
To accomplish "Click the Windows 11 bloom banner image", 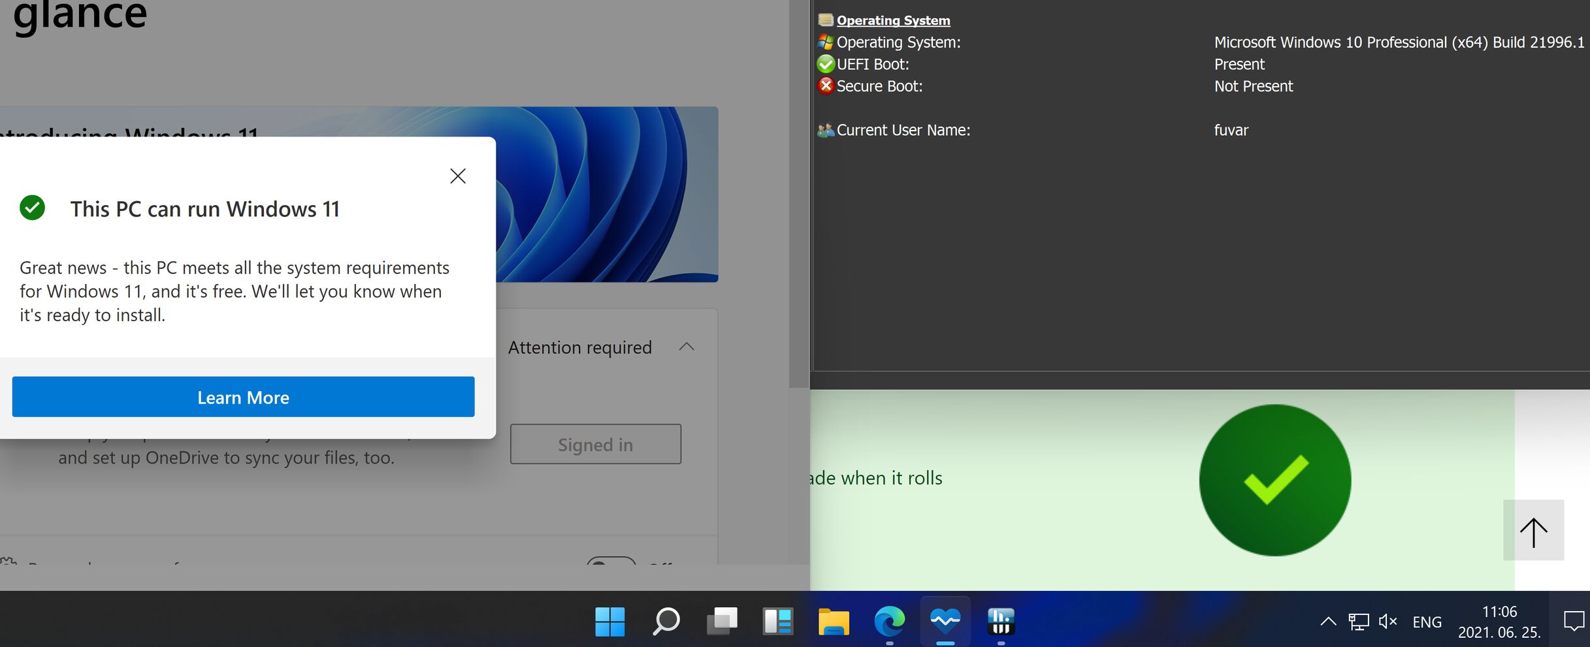I will tap(606, 194).
